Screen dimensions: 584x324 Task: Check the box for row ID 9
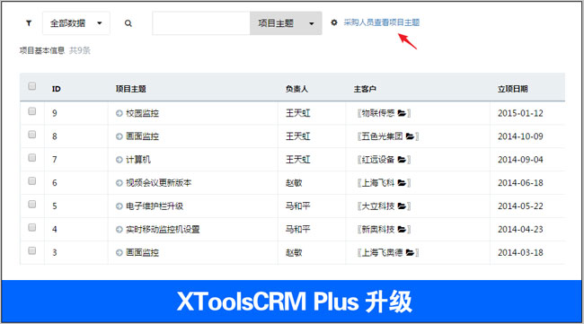tap(32, 111)
